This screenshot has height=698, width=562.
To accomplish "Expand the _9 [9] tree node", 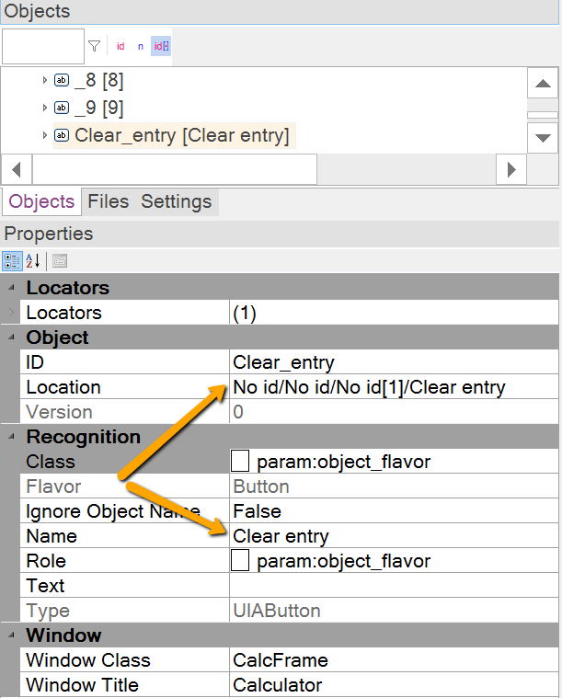I will point(44,108).
